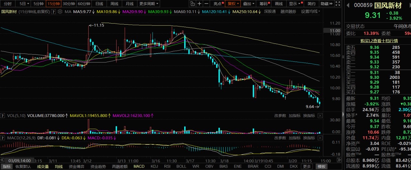Toggle 均线 moving average overlay

pos(59,166)
